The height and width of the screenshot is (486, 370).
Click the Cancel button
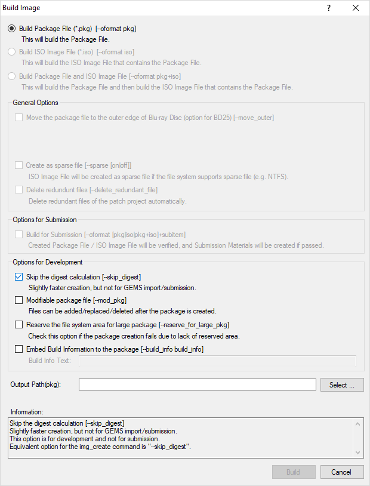342,472
